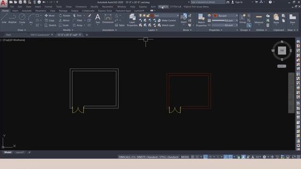Select the Text annotation tool
The width and height of the screenshot is (301, 169).
(98, 19)
